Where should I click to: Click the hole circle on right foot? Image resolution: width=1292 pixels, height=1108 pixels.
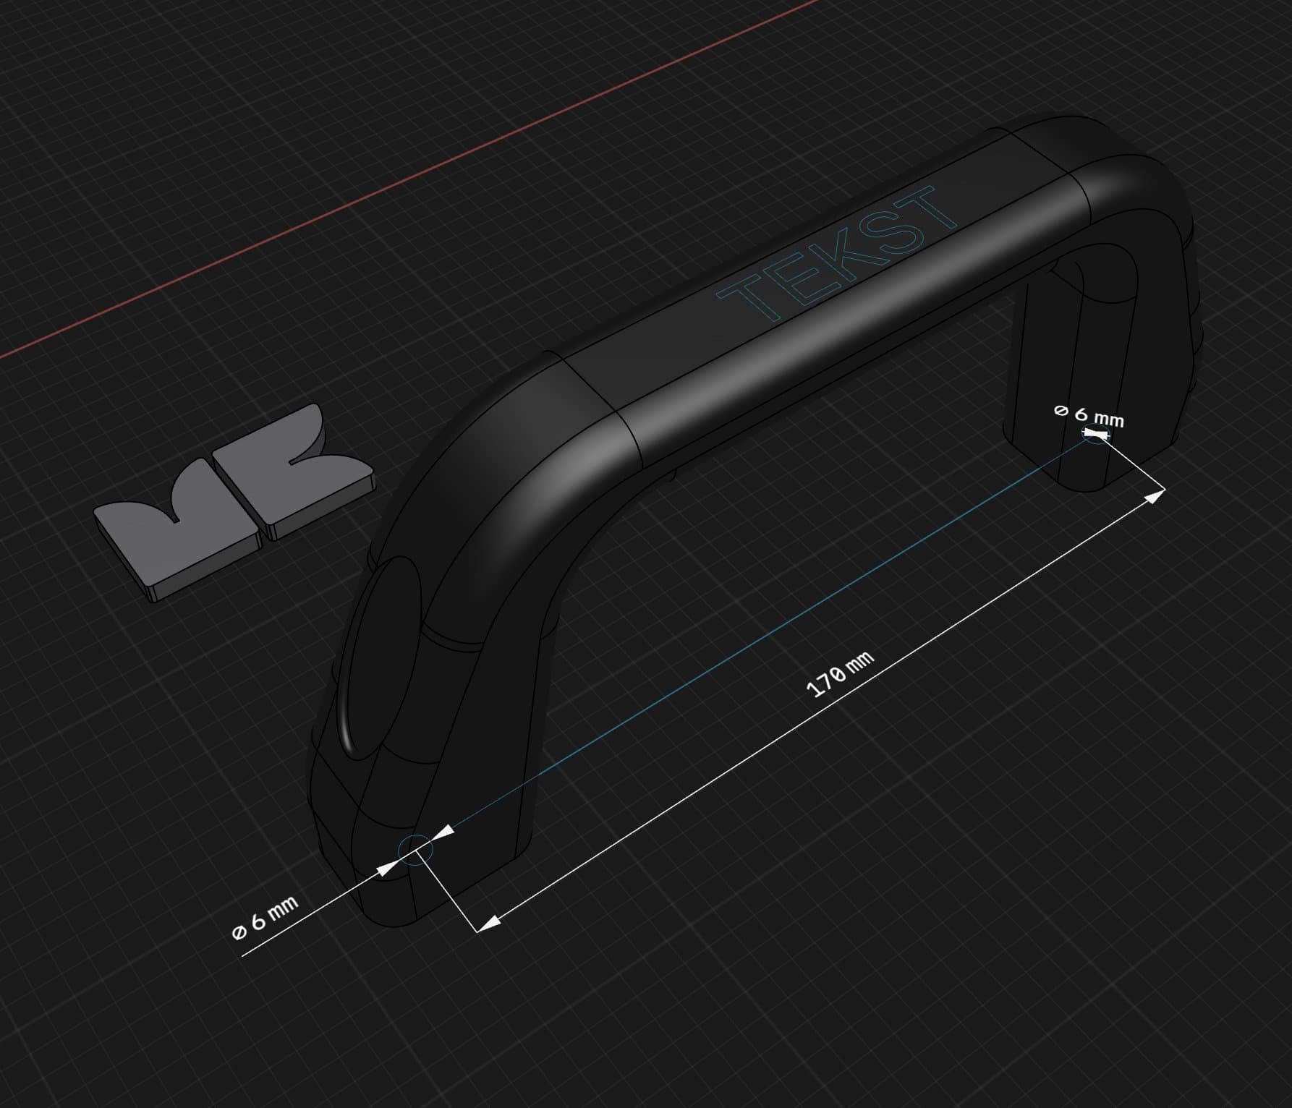pos(1095,434)
